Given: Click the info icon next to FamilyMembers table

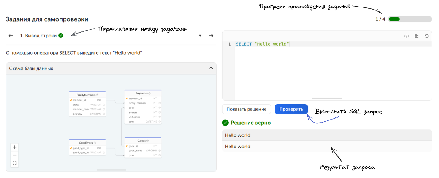Looking at the screenshot, I should [x=97, y=95].
